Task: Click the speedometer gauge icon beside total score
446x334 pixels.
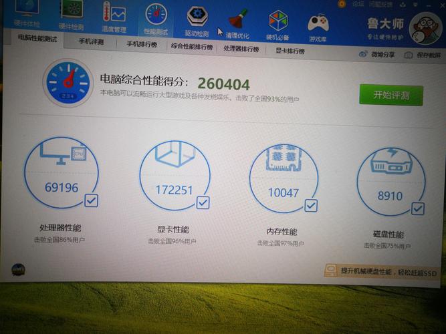Action: pos(68,83)
